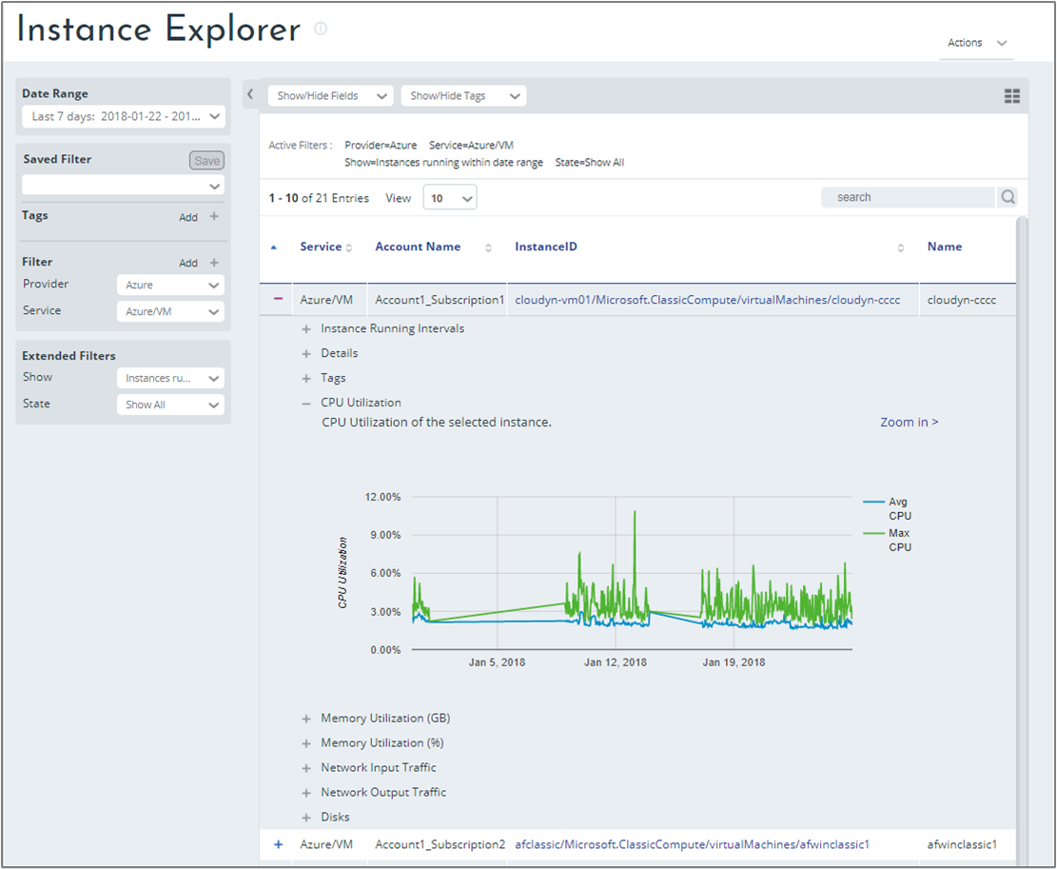Screen dimensions: 1057x869
Task: Open the State dropdown showing Show All
Action: point(170,405)
